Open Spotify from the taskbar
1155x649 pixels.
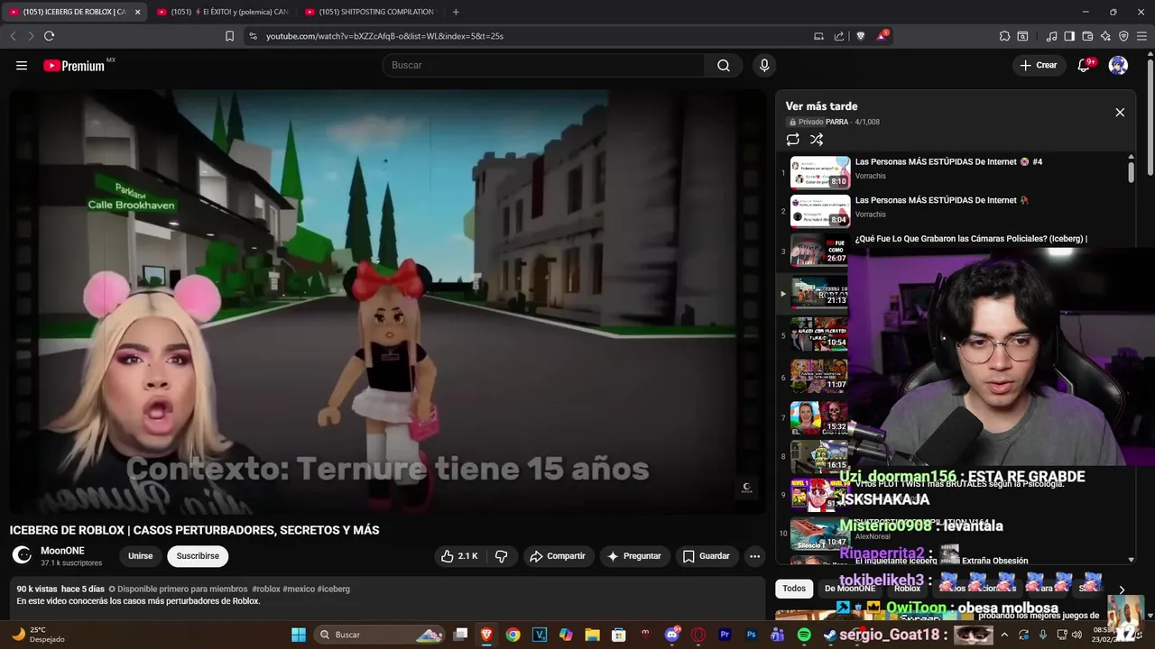[x=804, y=635]
